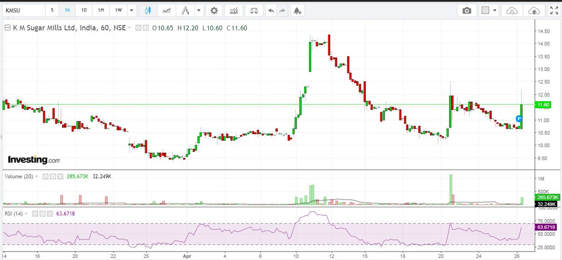Select the 5 minute interval

52,10
